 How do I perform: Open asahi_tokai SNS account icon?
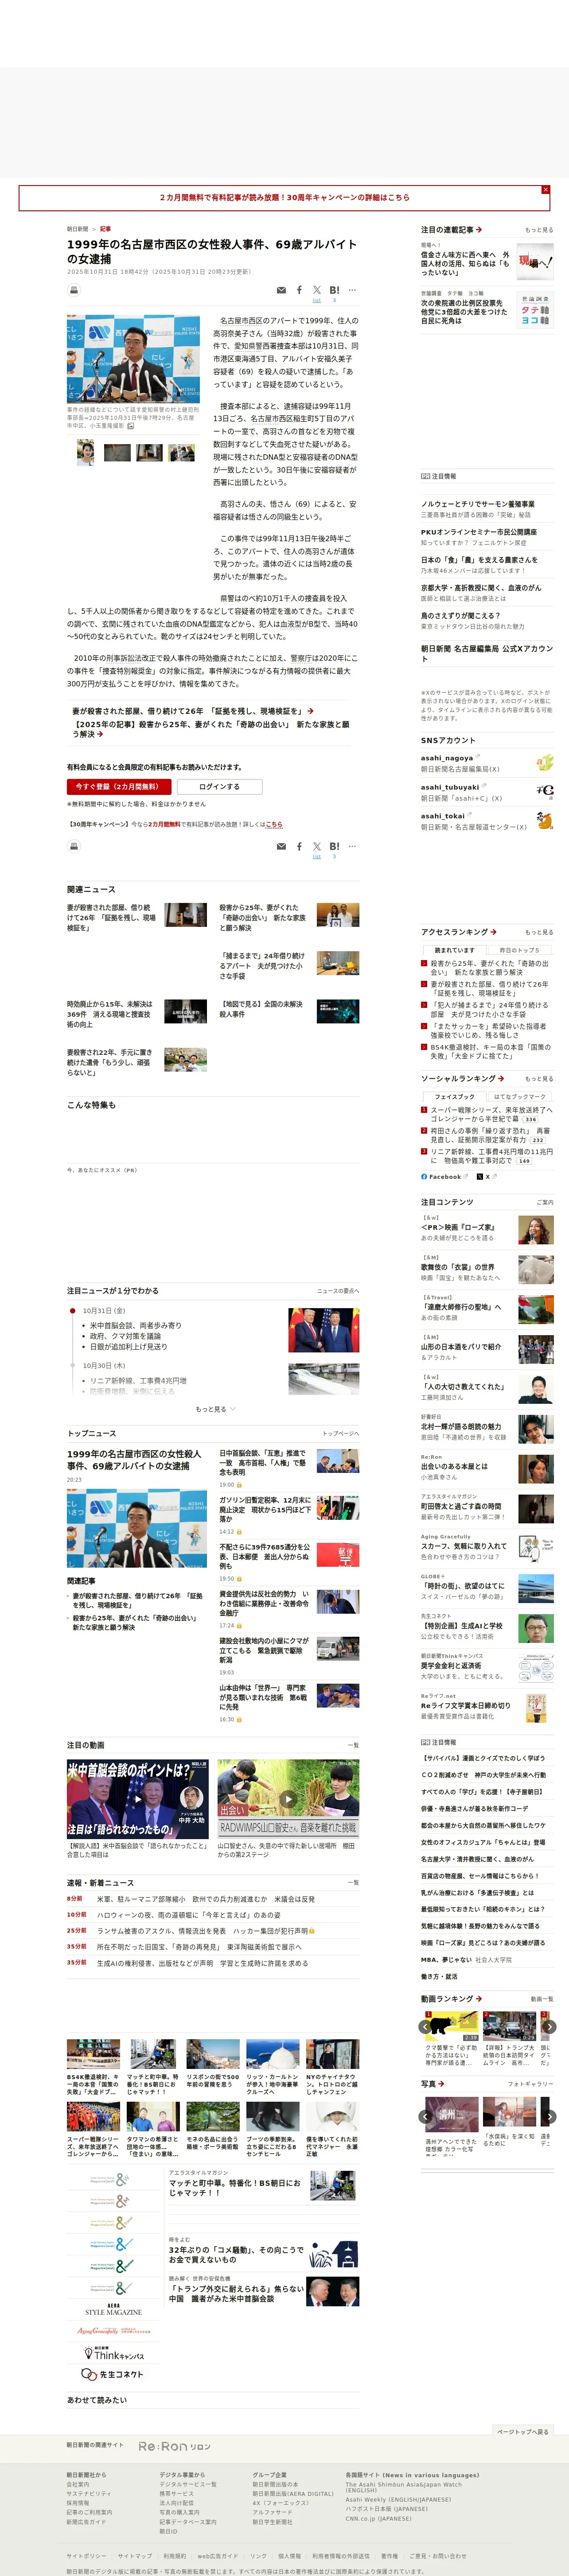click(545, 820)
